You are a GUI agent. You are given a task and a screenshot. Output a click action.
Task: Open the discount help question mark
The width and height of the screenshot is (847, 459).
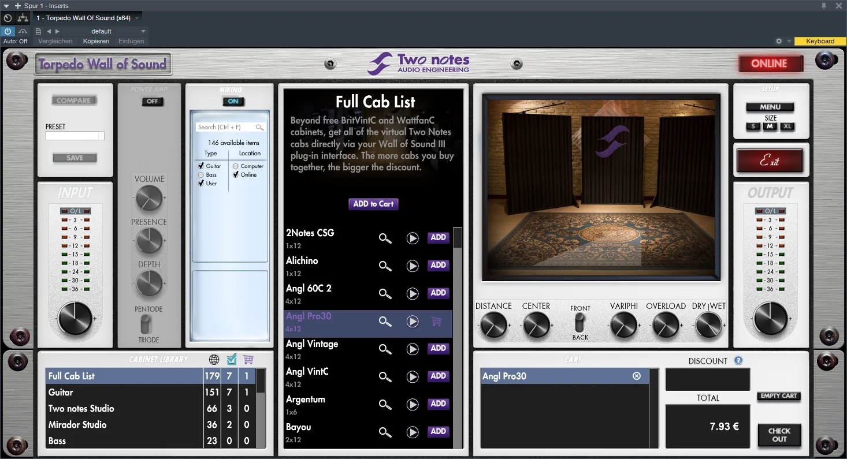click(738, 361)
